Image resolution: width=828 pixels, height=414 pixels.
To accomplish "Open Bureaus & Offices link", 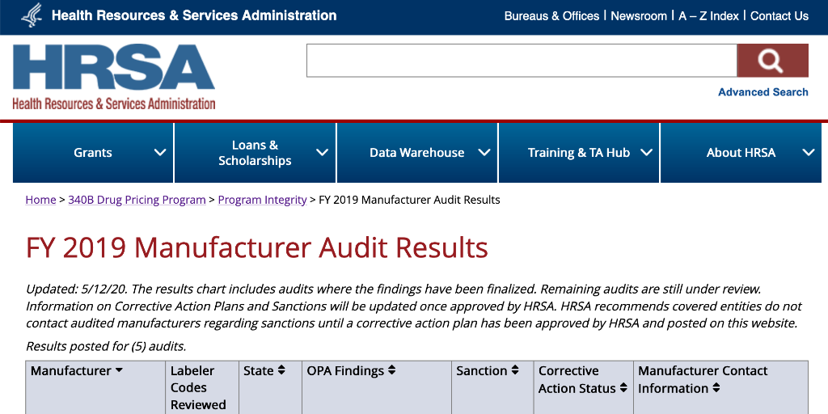I will pos(551,16).
